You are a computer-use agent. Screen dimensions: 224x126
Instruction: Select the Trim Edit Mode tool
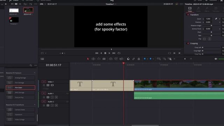pos(93,59)
